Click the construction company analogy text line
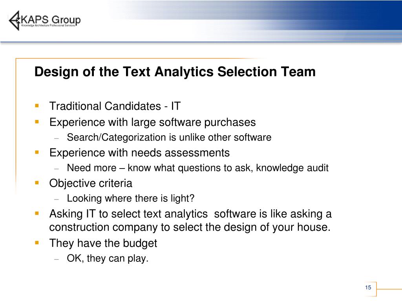Image resolution: width=402 pixels, height=301 pixels. pos(190,227)
